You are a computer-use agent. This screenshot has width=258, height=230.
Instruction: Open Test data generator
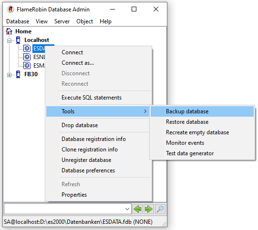point(202,153)
